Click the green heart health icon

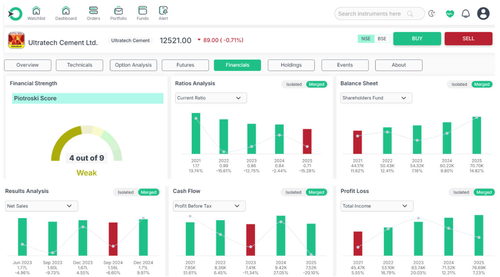click(450, 14)
